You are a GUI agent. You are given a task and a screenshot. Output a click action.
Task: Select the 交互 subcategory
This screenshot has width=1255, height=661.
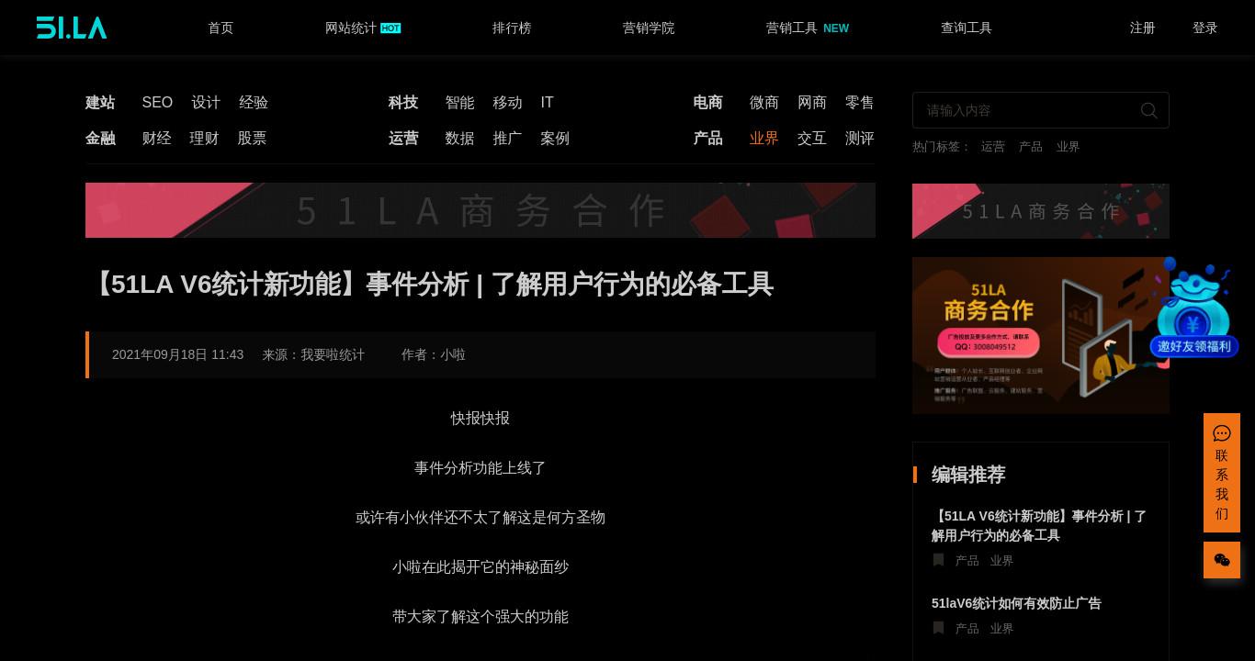(x=812, y=139)
